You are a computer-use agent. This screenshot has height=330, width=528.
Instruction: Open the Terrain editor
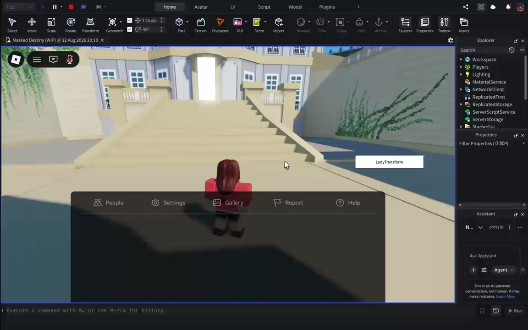coord(201,25)
